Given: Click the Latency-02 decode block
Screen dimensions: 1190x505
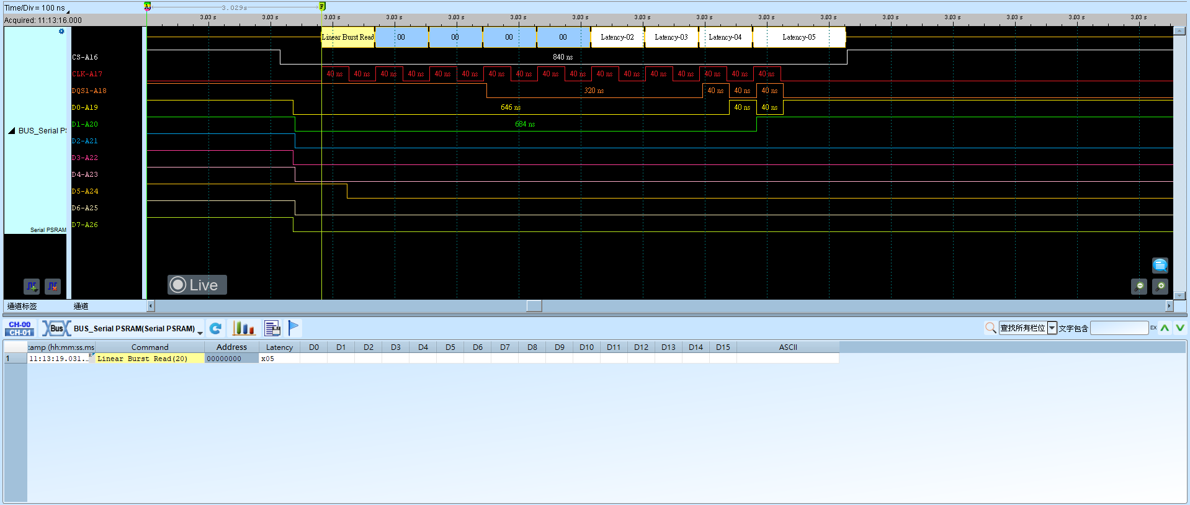Looking at the screenshot, I should click(x=617, y=37).
